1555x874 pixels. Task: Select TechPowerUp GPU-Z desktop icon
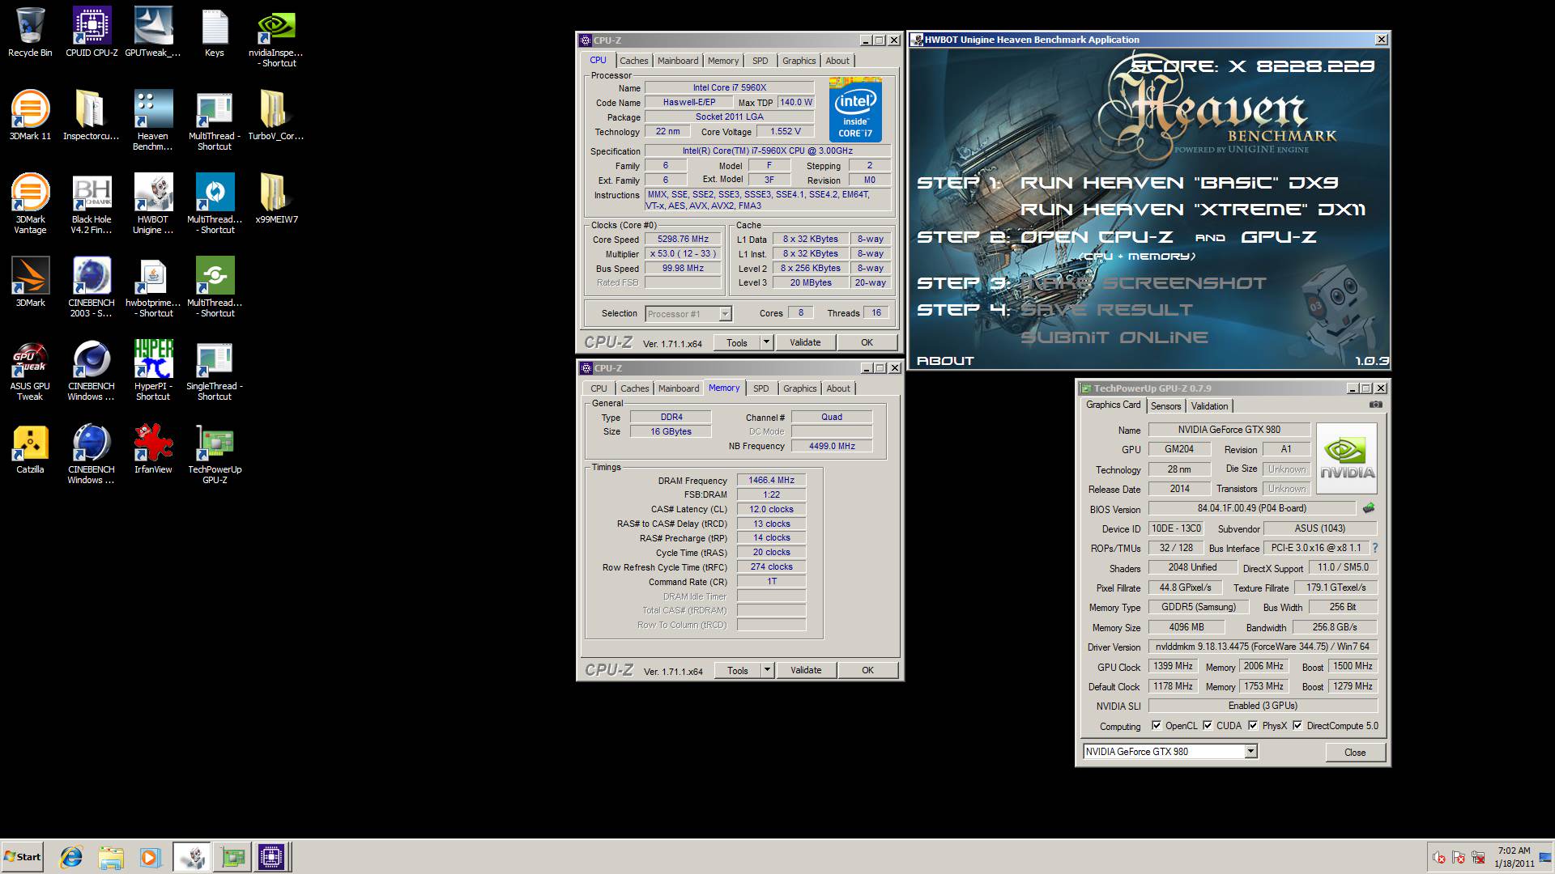pyautogui.click(x=215, y=454)
